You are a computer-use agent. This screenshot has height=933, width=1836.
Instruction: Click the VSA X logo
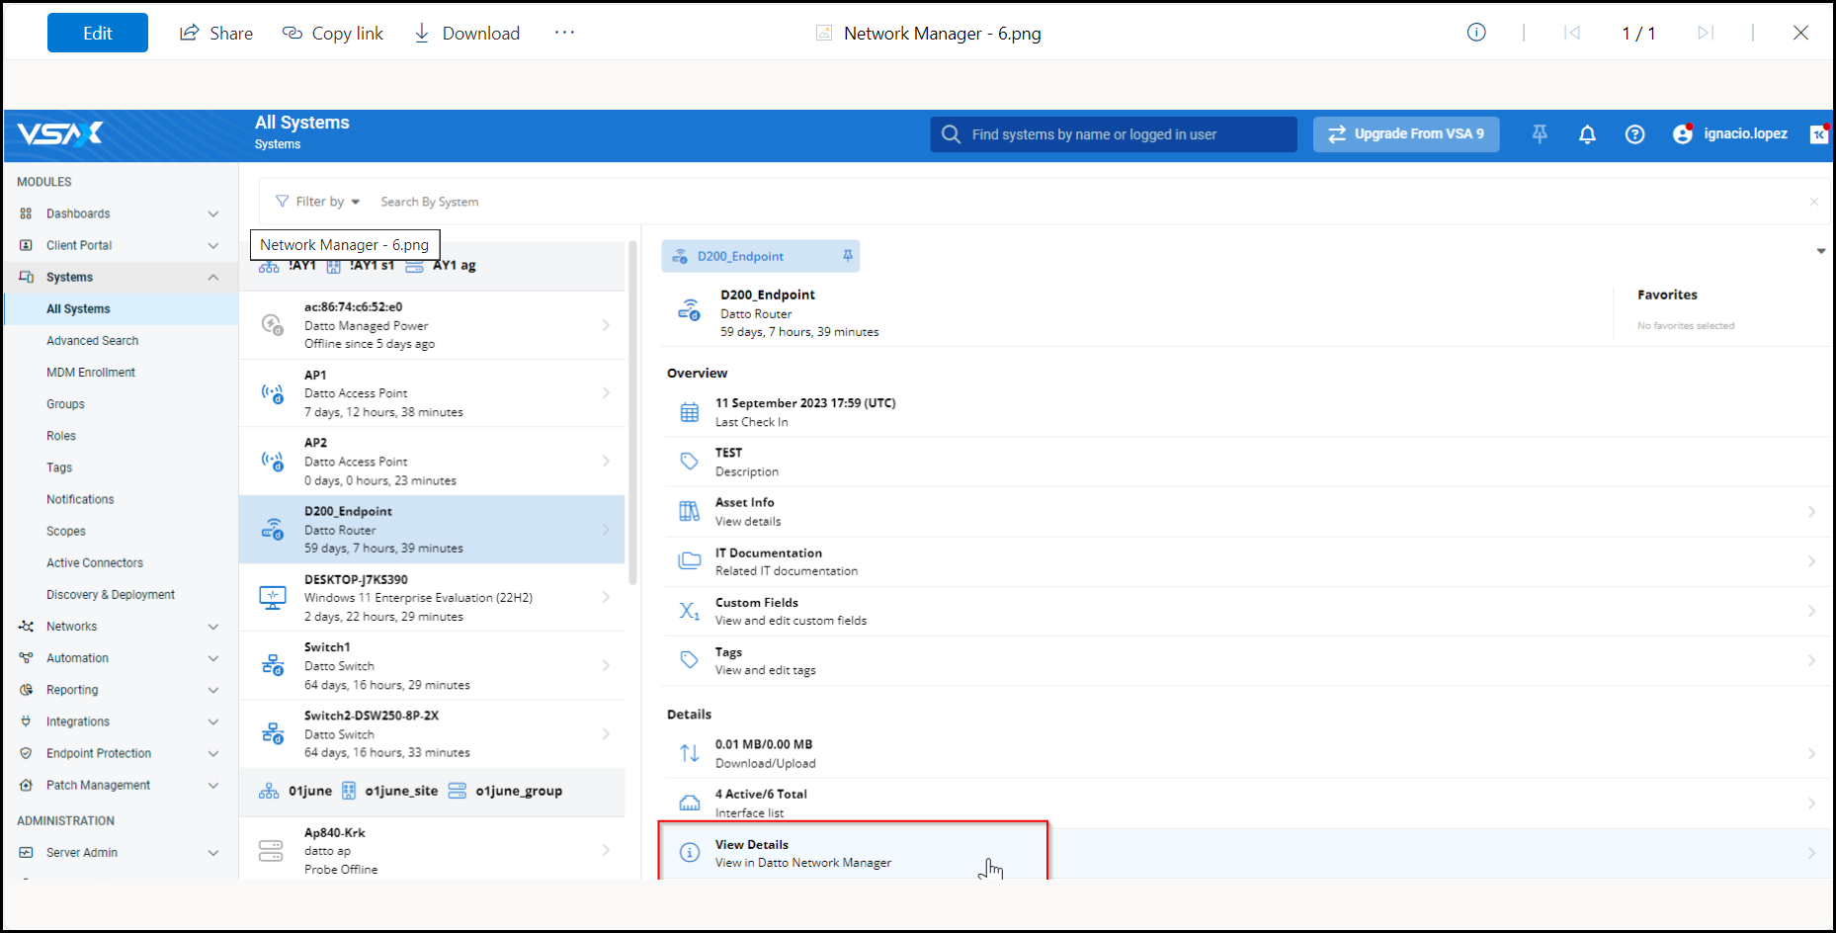[60, 133]
